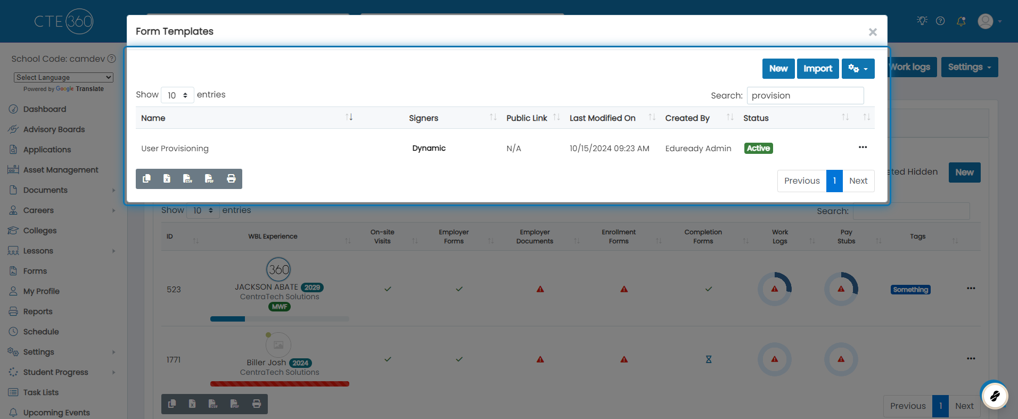Click User Provisioning template name

pos(175,149)
